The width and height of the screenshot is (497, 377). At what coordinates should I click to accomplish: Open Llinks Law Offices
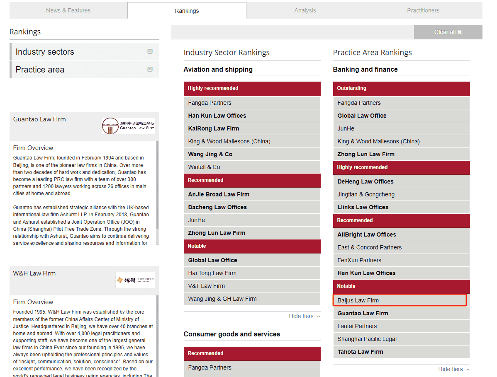point(401,207)
